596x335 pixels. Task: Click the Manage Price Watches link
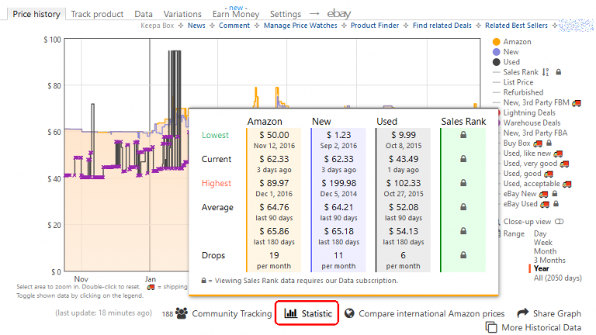pos(300,26)
